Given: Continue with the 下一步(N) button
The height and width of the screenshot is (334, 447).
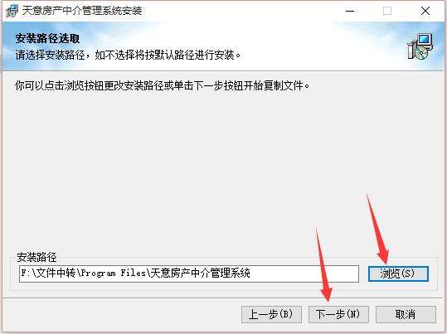Looking at the screenshot, I should [338, 314].
